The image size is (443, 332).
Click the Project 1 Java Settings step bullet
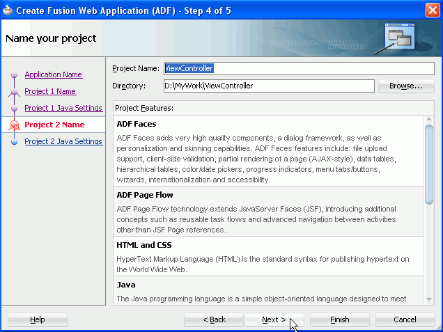pyautogui.click(x=15, y=109)
